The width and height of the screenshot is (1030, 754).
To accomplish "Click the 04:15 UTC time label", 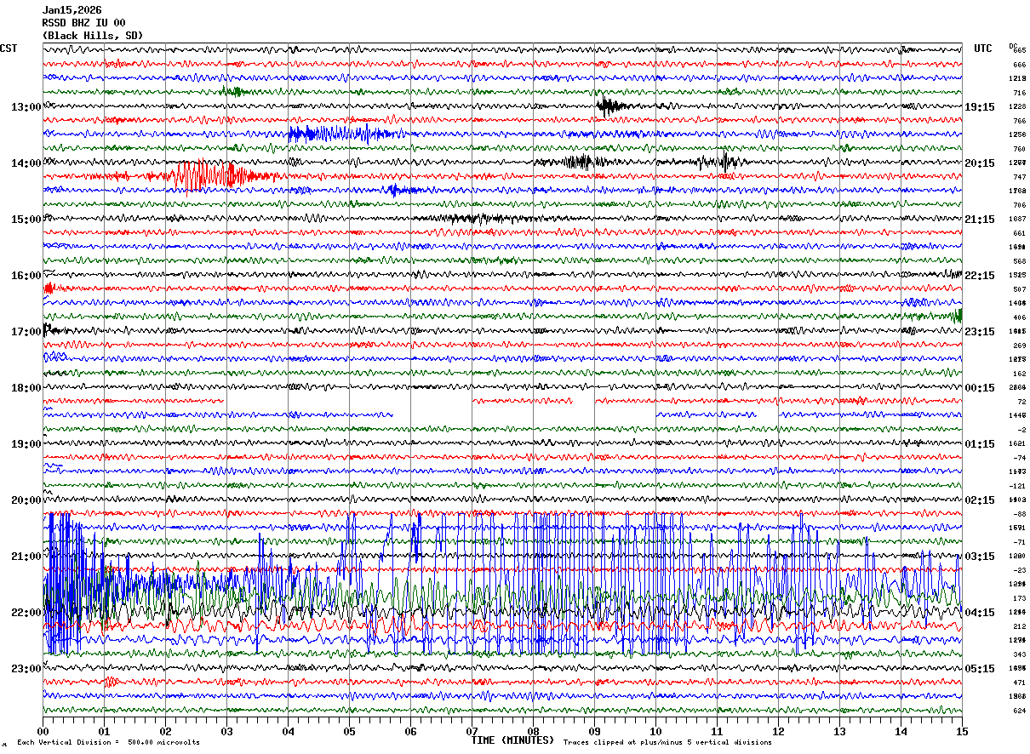I will point(980,613).
